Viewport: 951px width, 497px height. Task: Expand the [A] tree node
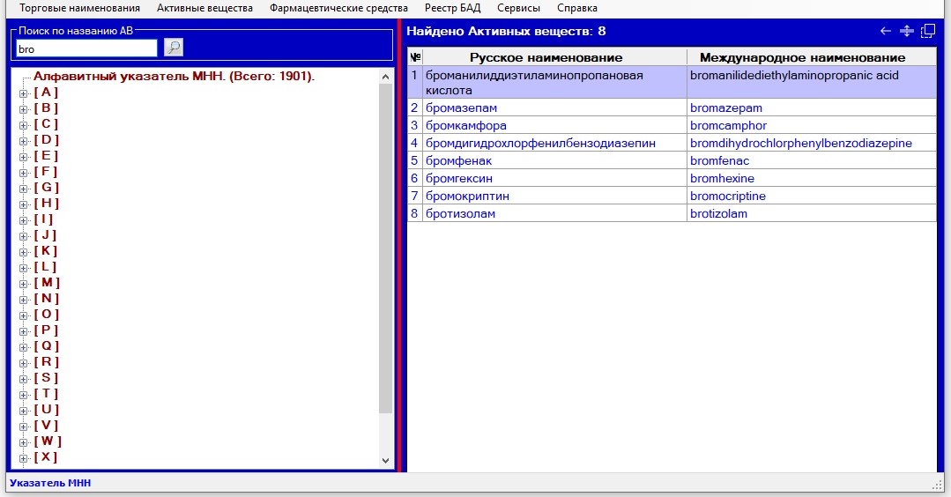pos(24,93)
